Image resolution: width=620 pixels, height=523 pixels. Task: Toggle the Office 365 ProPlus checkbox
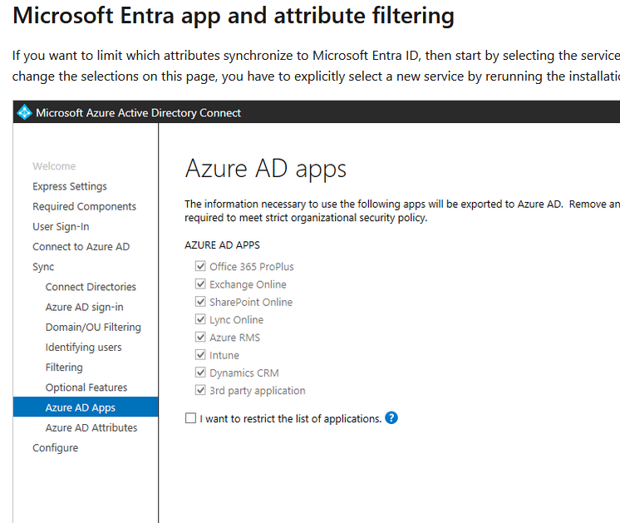tap(200, 266)
